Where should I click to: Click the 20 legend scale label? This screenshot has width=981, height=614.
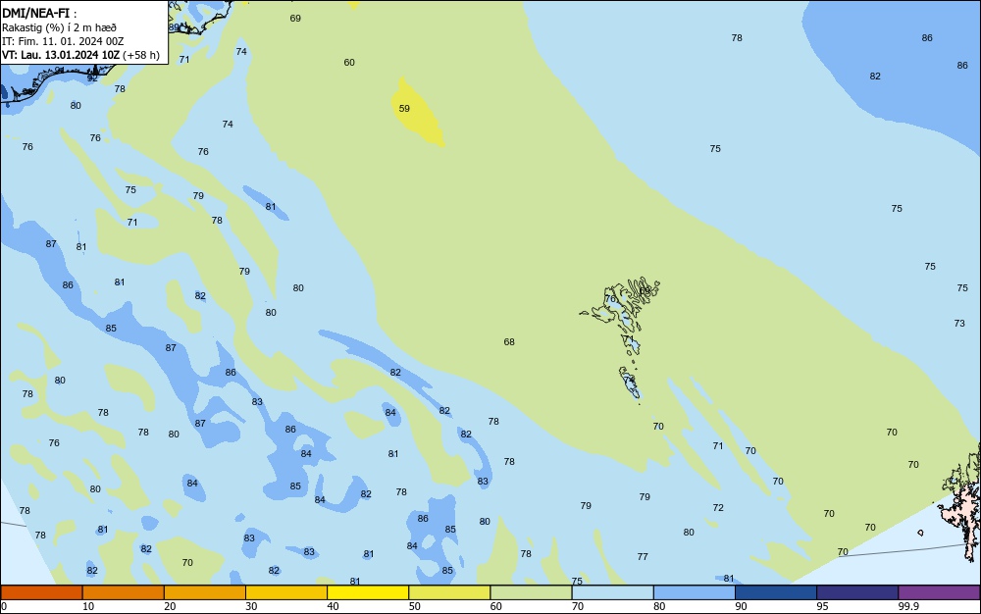170,606
